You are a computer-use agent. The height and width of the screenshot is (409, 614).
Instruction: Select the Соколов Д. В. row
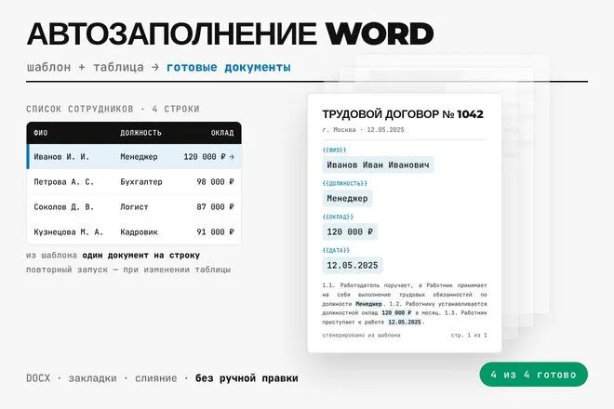click(x=134, y=206)
